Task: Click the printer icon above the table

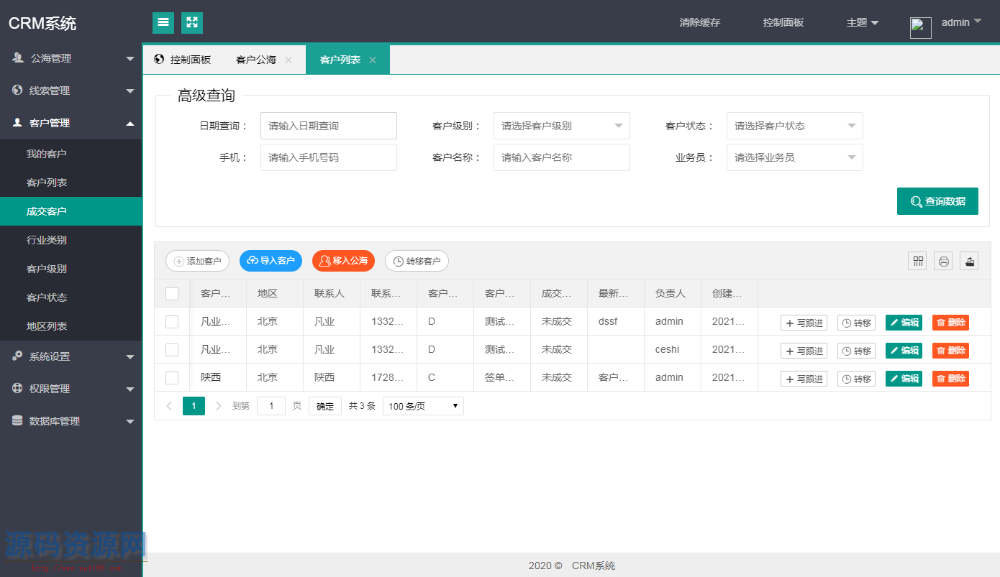Action: 943,261
